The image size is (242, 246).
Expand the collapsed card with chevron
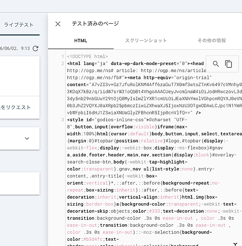point(27,139)
